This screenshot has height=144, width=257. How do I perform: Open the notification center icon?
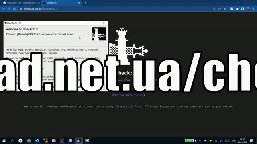(252, 140)
